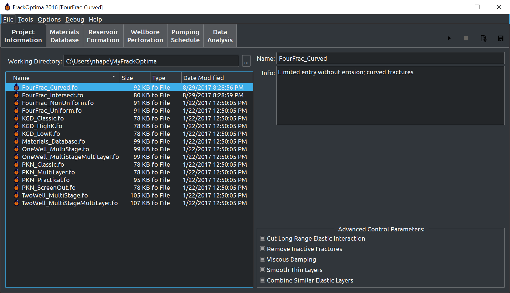
Task: Click the 8/29/2017 8:28:56 PM date cell
Action: tap(213, 87)
